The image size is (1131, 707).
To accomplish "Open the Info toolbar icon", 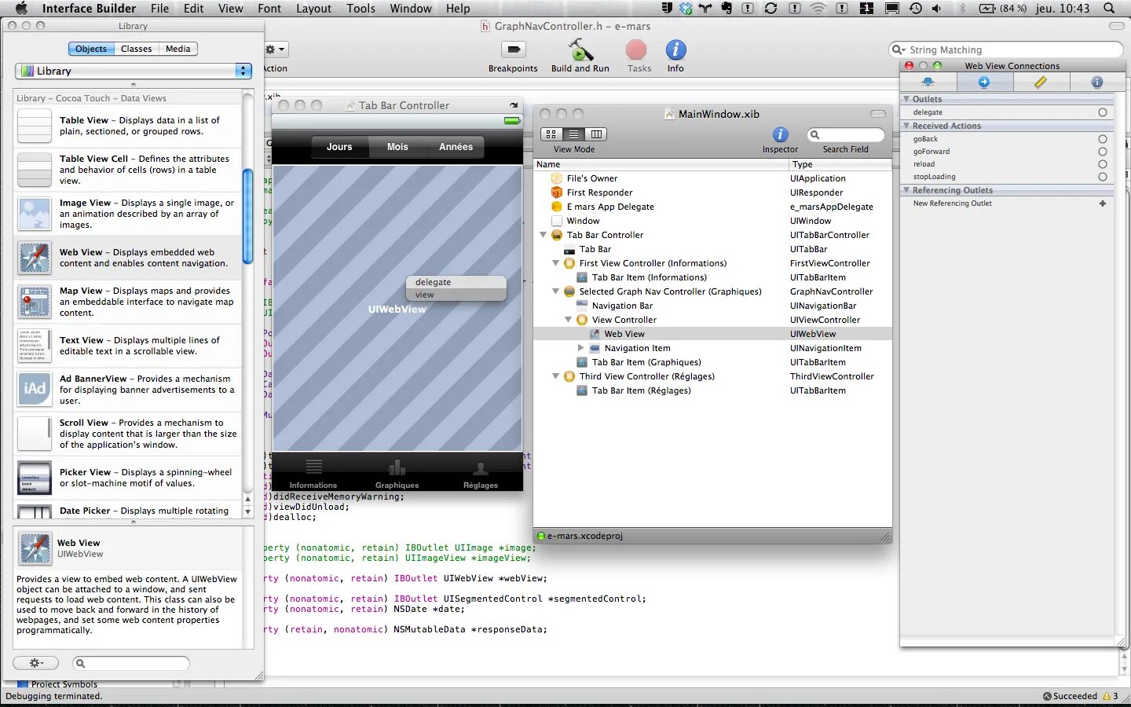I will 675,49.
